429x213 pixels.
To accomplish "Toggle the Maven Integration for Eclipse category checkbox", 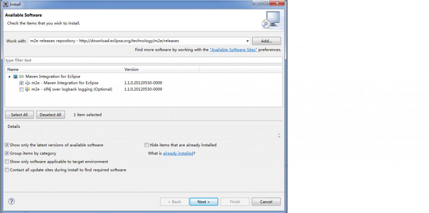I will click(x=16, y=77).
